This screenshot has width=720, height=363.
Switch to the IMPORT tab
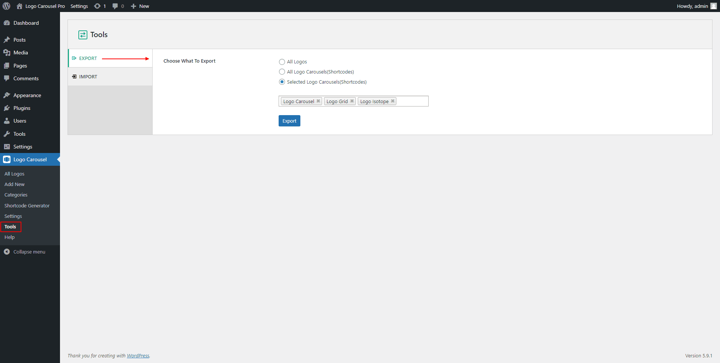click(x=88, y=76)
